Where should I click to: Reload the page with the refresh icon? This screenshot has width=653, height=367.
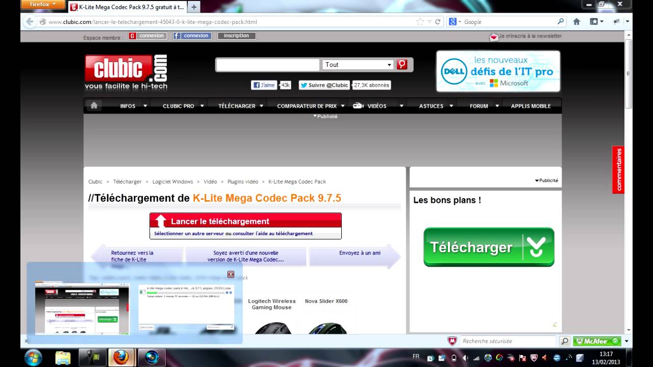click(x=438, y=22)
